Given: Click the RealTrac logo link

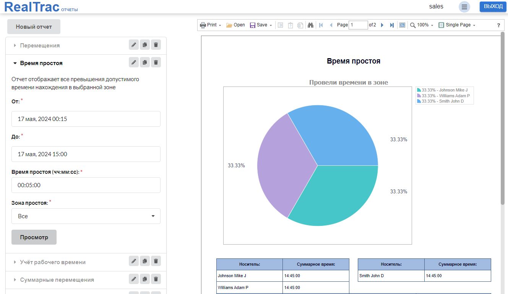Looking at the screenshot, I should click(32, 7).
